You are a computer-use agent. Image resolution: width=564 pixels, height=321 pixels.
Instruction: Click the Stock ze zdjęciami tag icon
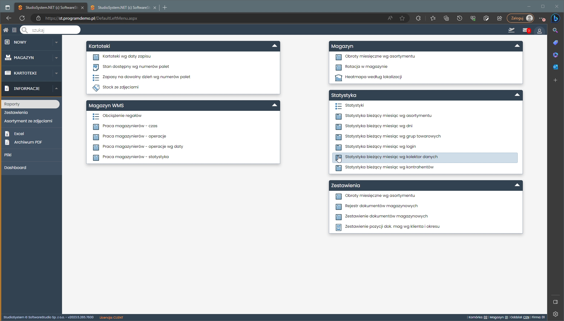click(96, 88)
